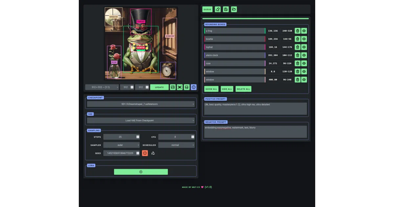Click the CFG input showing 8

176,137
